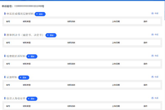Image resolution: width=165 pixels, height=110 pixels.
Task: Collapse the 检察院抗诉材料 section
Action: coord(155,56)
